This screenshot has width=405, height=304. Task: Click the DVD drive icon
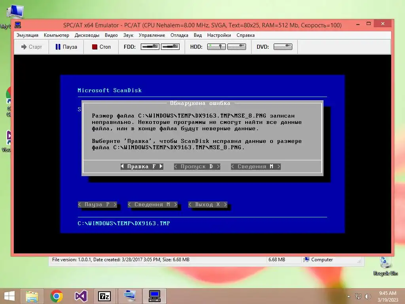pos(283,47)
